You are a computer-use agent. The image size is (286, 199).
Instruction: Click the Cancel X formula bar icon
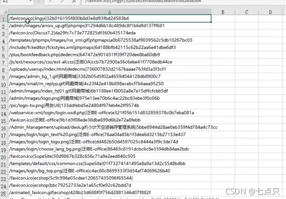tap(50, 2)
